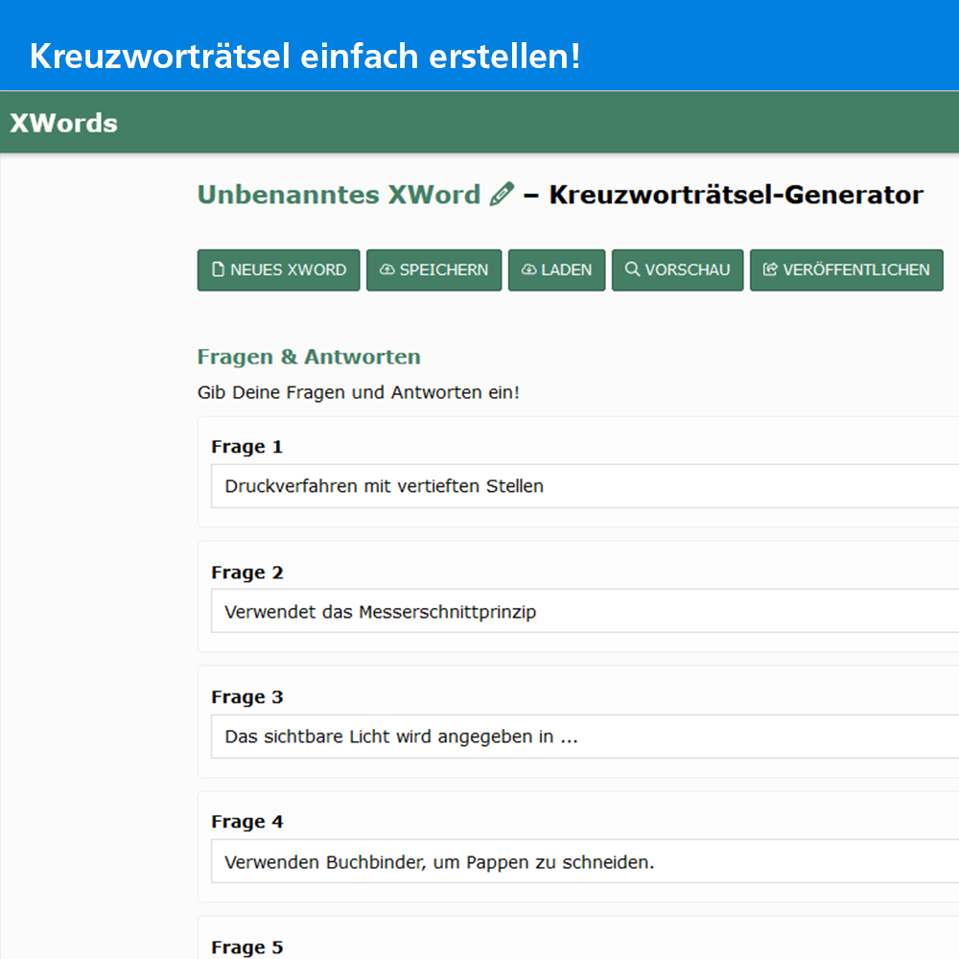Click the cloud download icon on LADEN

point(528,269)
